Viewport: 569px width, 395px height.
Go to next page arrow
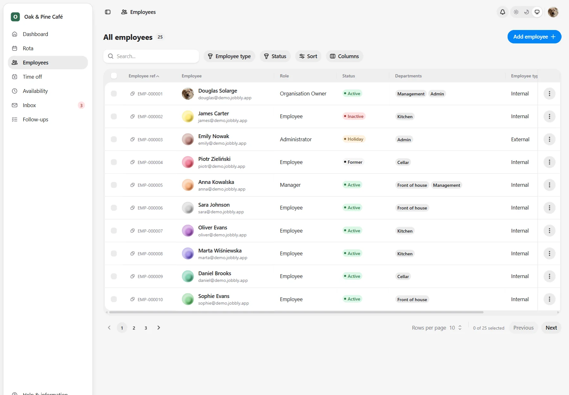(x=159, y=328)
